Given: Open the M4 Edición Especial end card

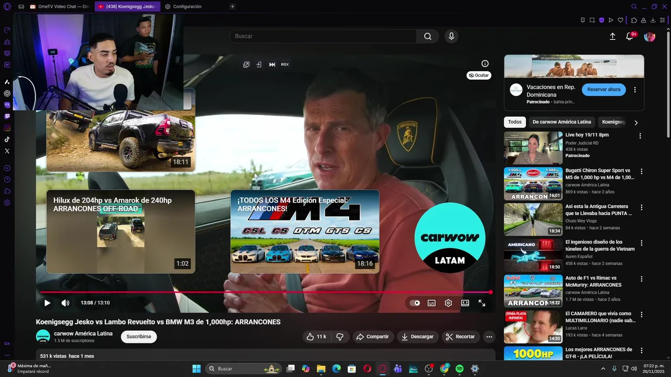Looking at the screenshot, I should [x=305, y=231].
